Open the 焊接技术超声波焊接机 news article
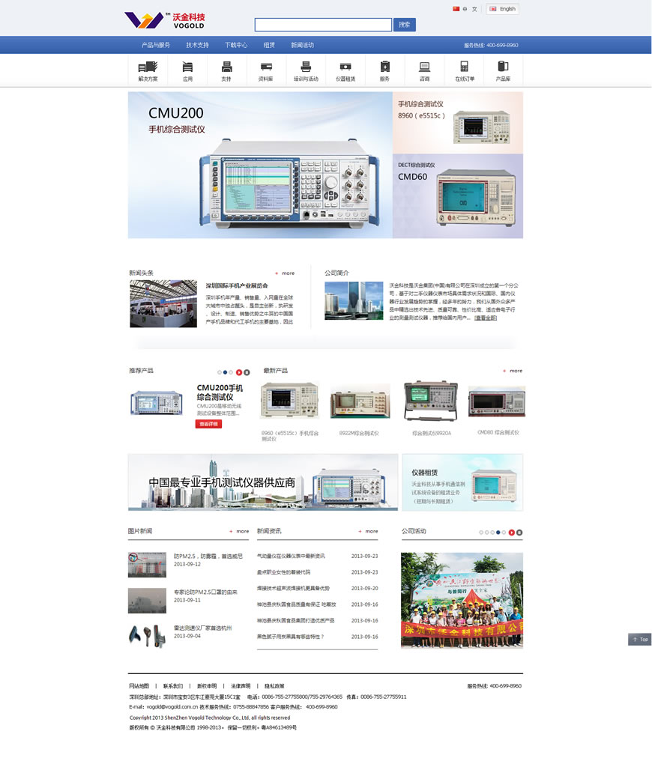The image size is (652, 758). (x=293, y=588)
